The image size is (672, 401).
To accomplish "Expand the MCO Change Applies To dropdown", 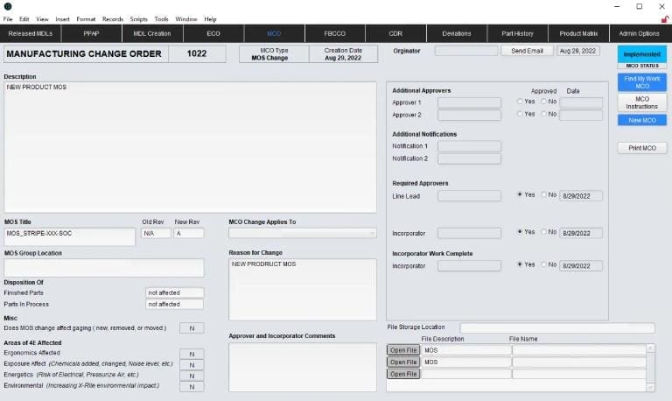I will click(x=303, y=233).
